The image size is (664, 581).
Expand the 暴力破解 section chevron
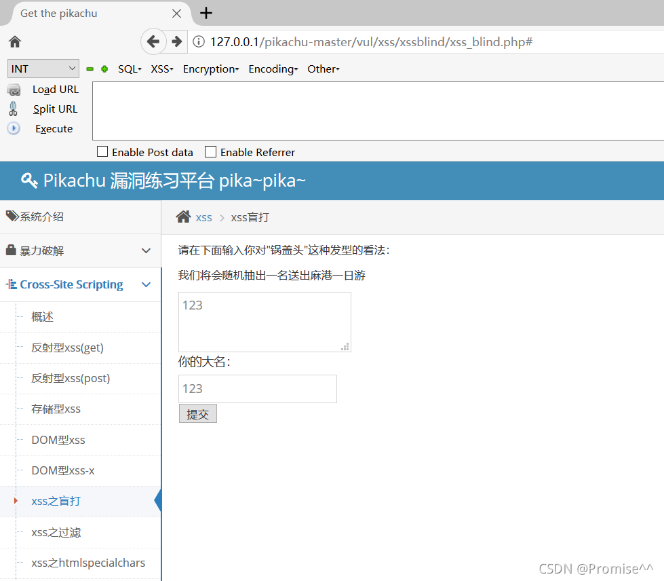tap(146, 250)
